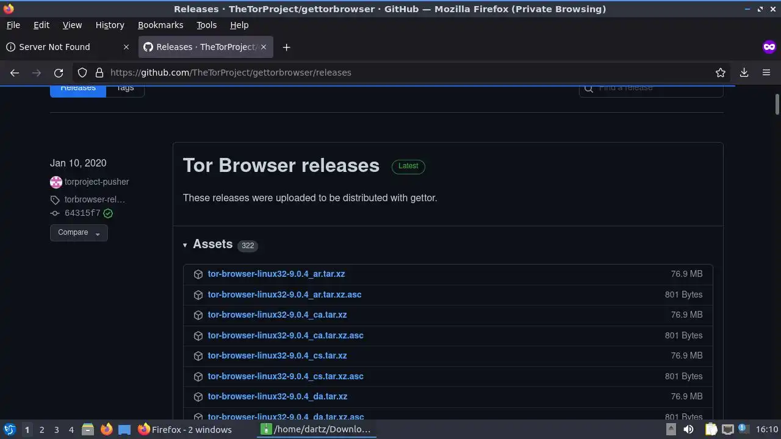The height and width of the screenshot is (439, 781).
Task: Open the Downloads arrow icon in toolbar
Action: click(744, 73)
